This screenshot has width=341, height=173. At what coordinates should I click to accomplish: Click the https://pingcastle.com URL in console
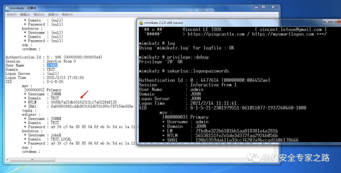216,34
